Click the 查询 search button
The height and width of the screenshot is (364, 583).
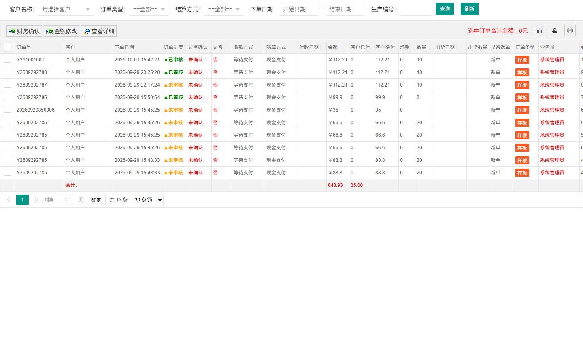tap(445, 9)
